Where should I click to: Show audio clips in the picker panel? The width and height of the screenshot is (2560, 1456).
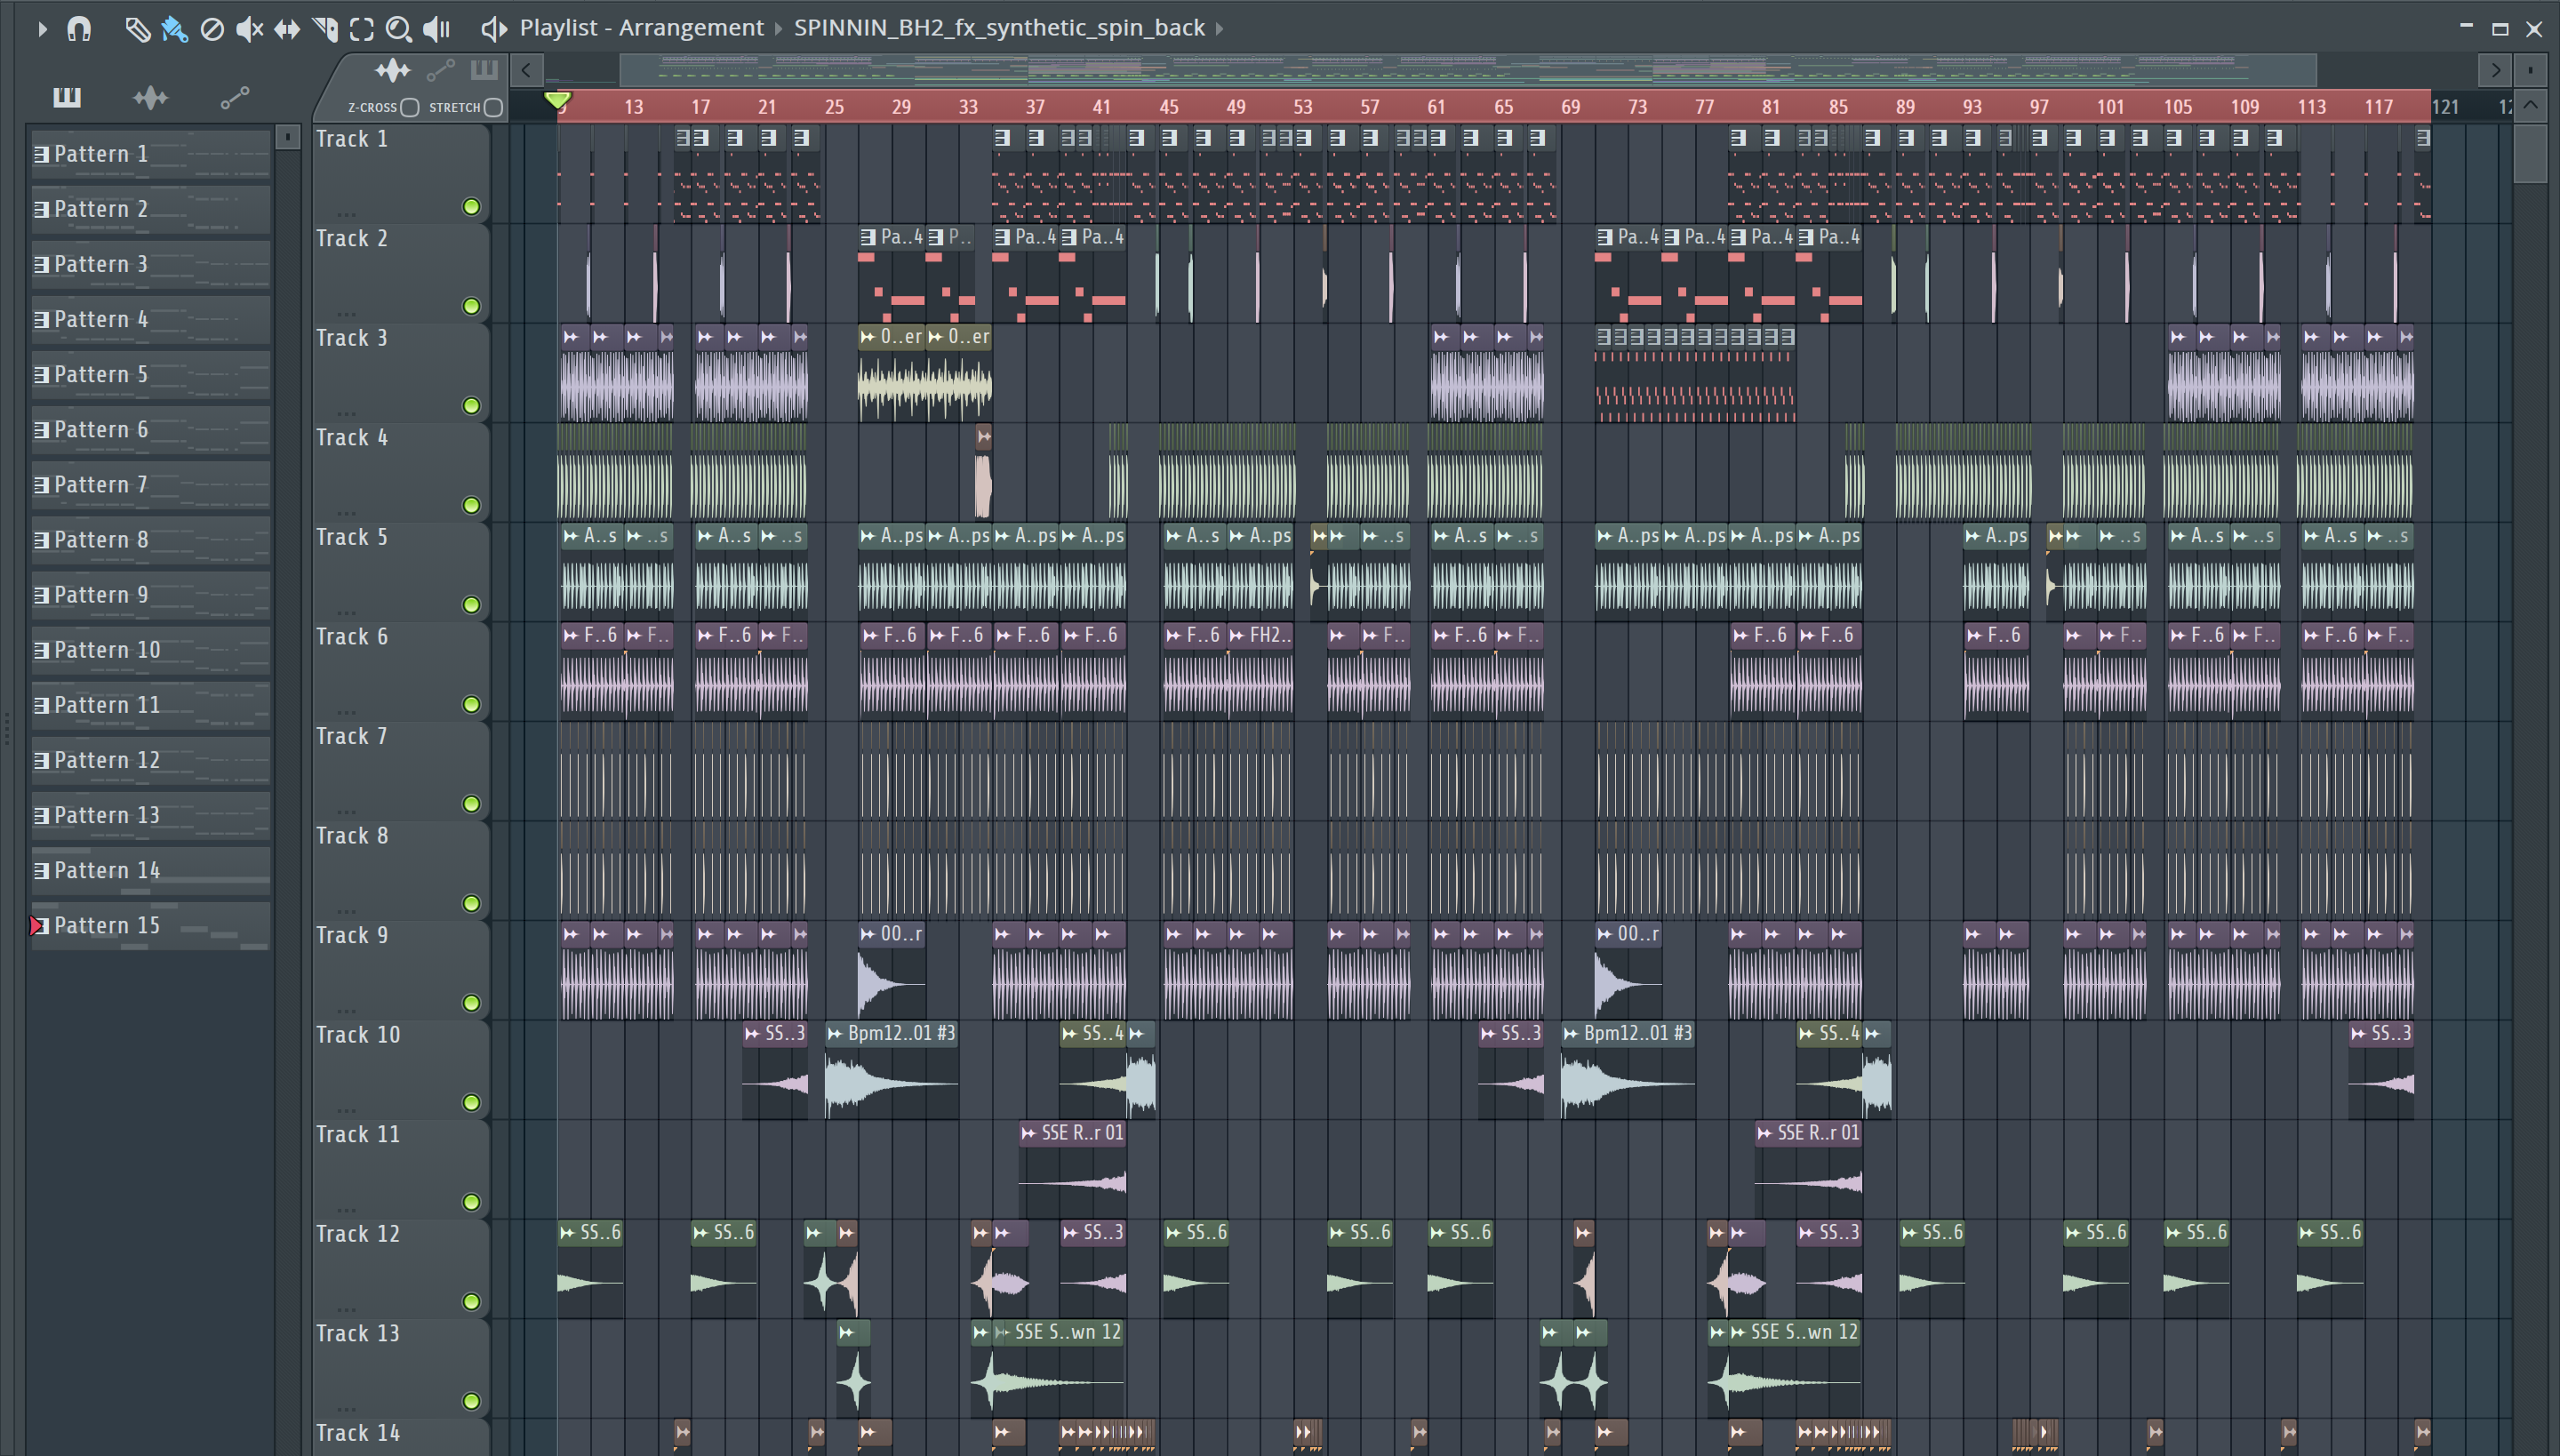tap(150, 97)
